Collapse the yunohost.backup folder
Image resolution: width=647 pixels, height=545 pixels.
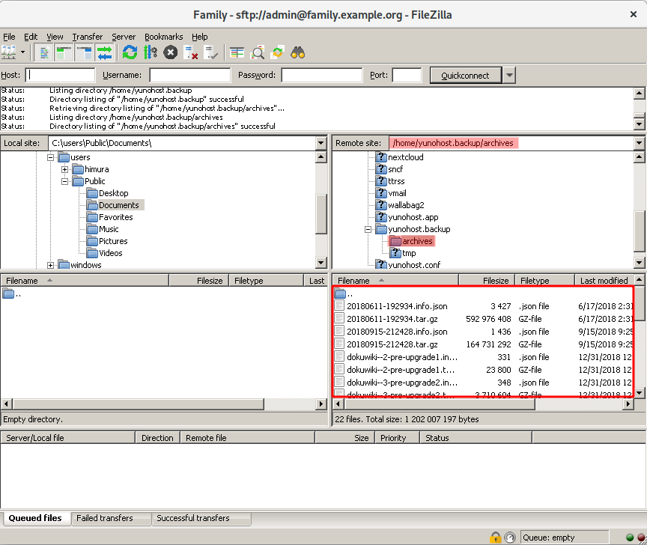(368, 229)
